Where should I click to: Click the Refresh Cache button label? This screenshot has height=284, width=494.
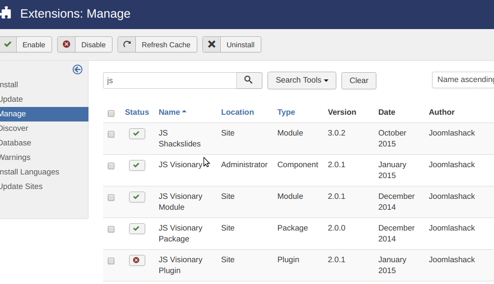[166, 45]
